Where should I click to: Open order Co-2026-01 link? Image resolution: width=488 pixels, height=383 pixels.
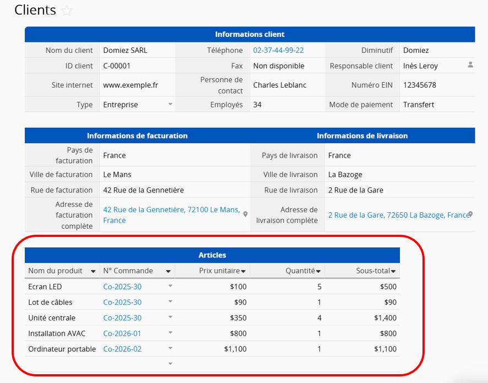(x=122, y=333)
